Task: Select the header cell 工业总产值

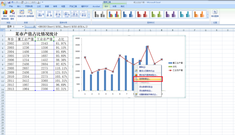Action: [45, 39]
